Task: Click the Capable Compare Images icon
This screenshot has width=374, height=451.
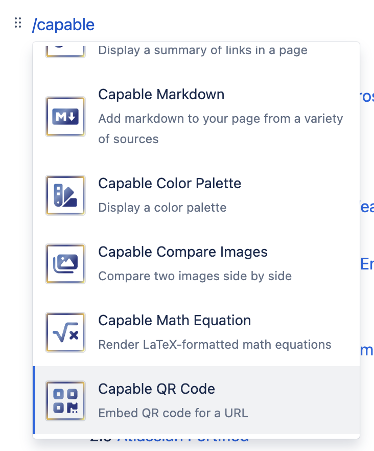Action: (65, 264)
